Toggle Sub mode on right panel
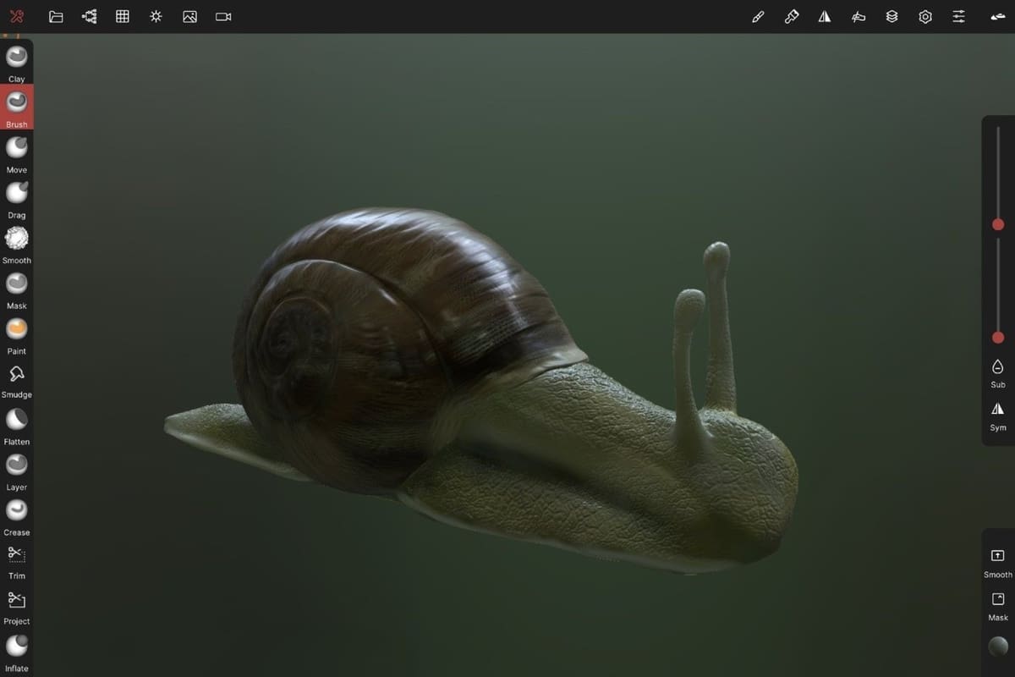The image size is (1015, 677). pos(998,372)
